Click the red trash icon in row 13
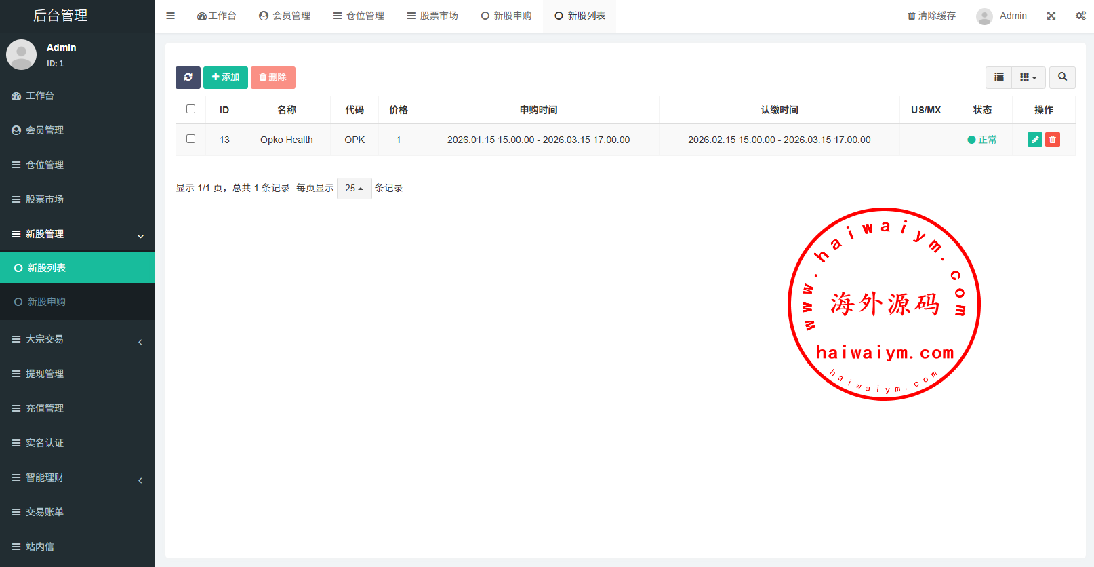The width and height of the screenshot is (1094, 567). point(1053,140)
